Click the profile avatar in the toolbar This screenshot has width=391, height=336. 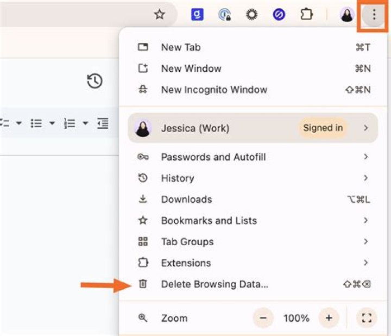[x=347, y=15]
